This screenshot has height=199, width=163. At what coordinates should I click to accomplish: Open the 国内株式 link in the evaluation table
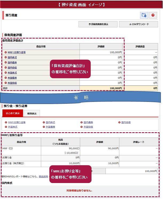pos(12,57)
